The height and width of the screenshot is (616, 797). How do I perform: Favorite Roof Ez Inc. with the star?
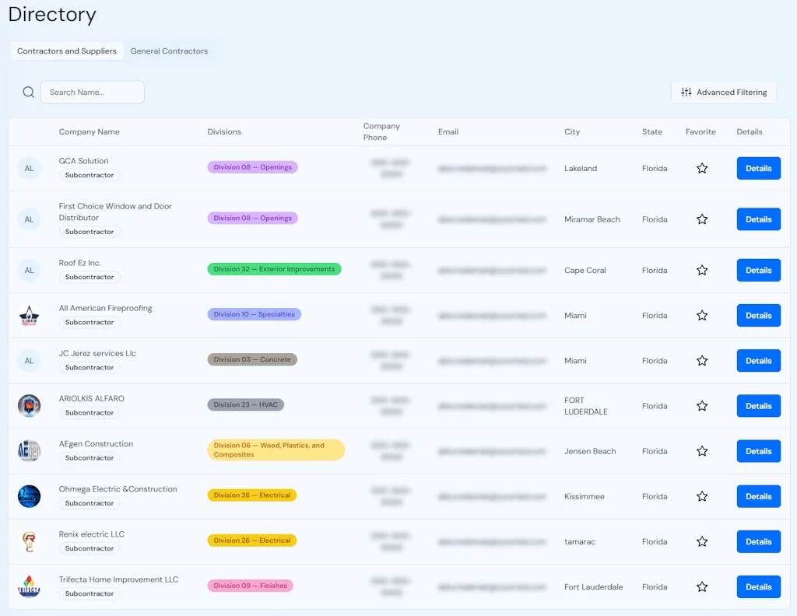(702, 270)
